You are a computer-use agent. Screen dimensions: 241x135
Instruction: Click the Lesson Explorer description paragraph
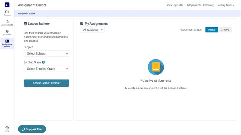coord(46,37)
